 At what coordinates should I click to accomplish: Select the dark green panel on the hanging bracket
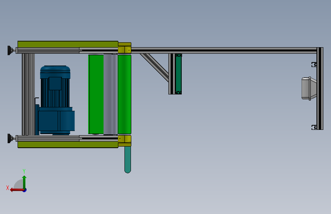pyautogui.click(x=178, y=74)
